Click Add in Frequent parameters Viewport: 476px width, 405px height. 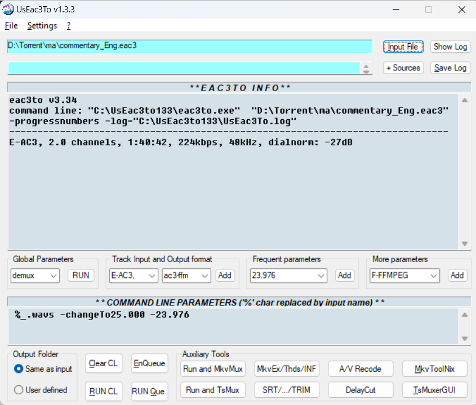pyautogui.click(x=345, y=275)
